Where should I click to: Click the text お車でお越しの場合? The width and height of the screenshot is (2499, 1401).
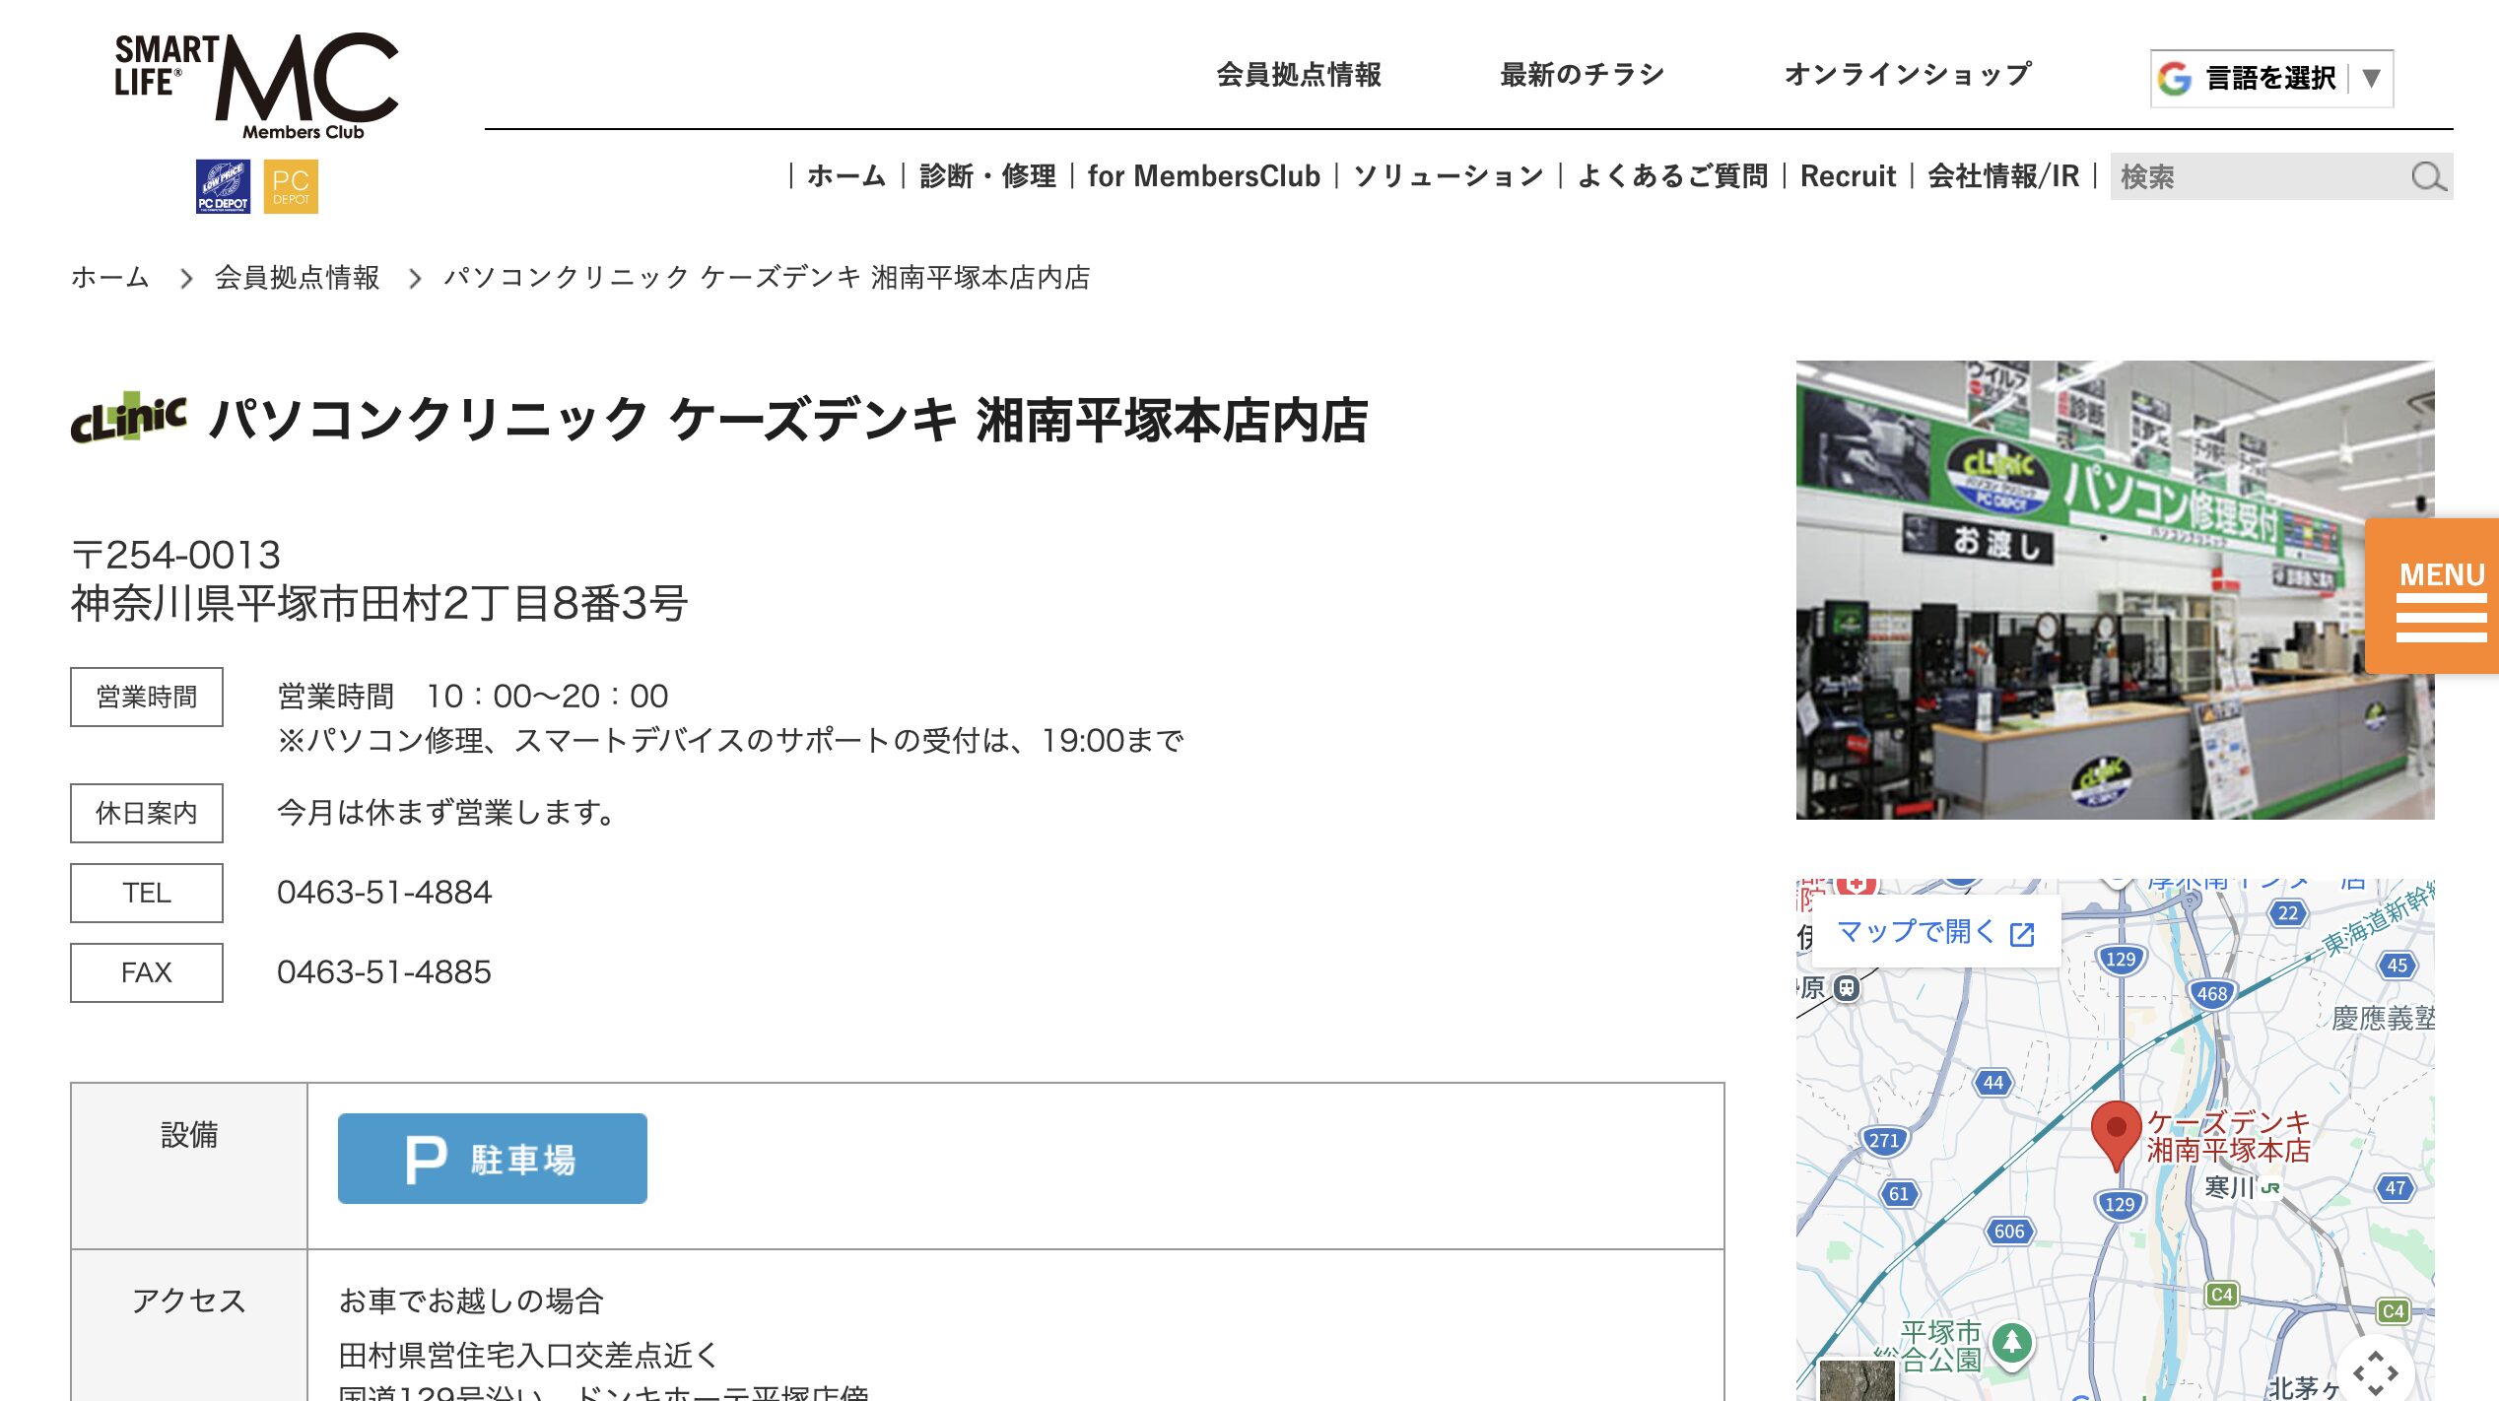(x=471, y=1301)
